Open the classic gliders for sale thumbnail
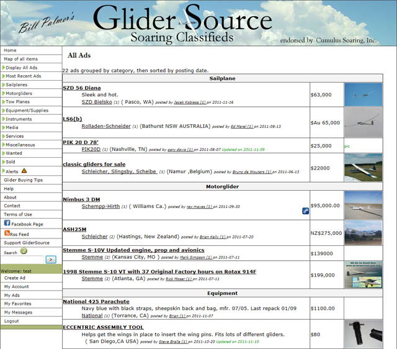Viewport: 397px width, 349px height. 364,168
